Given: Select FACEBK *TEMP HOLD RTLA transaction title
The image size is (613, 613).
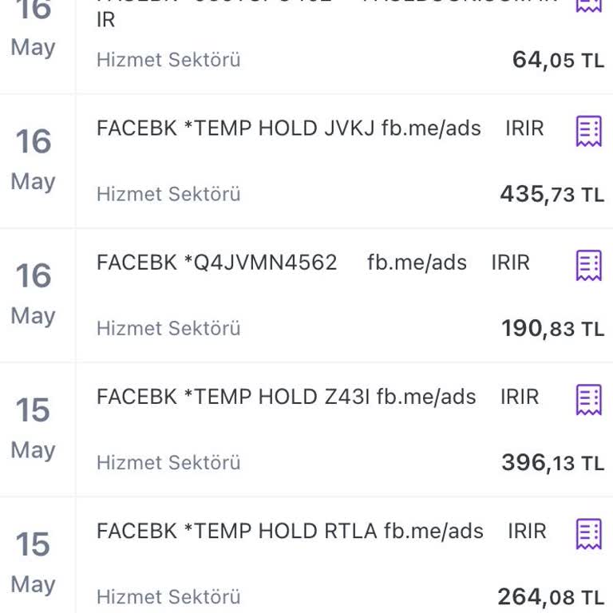Looking at the screenshot, I should 290,531.
